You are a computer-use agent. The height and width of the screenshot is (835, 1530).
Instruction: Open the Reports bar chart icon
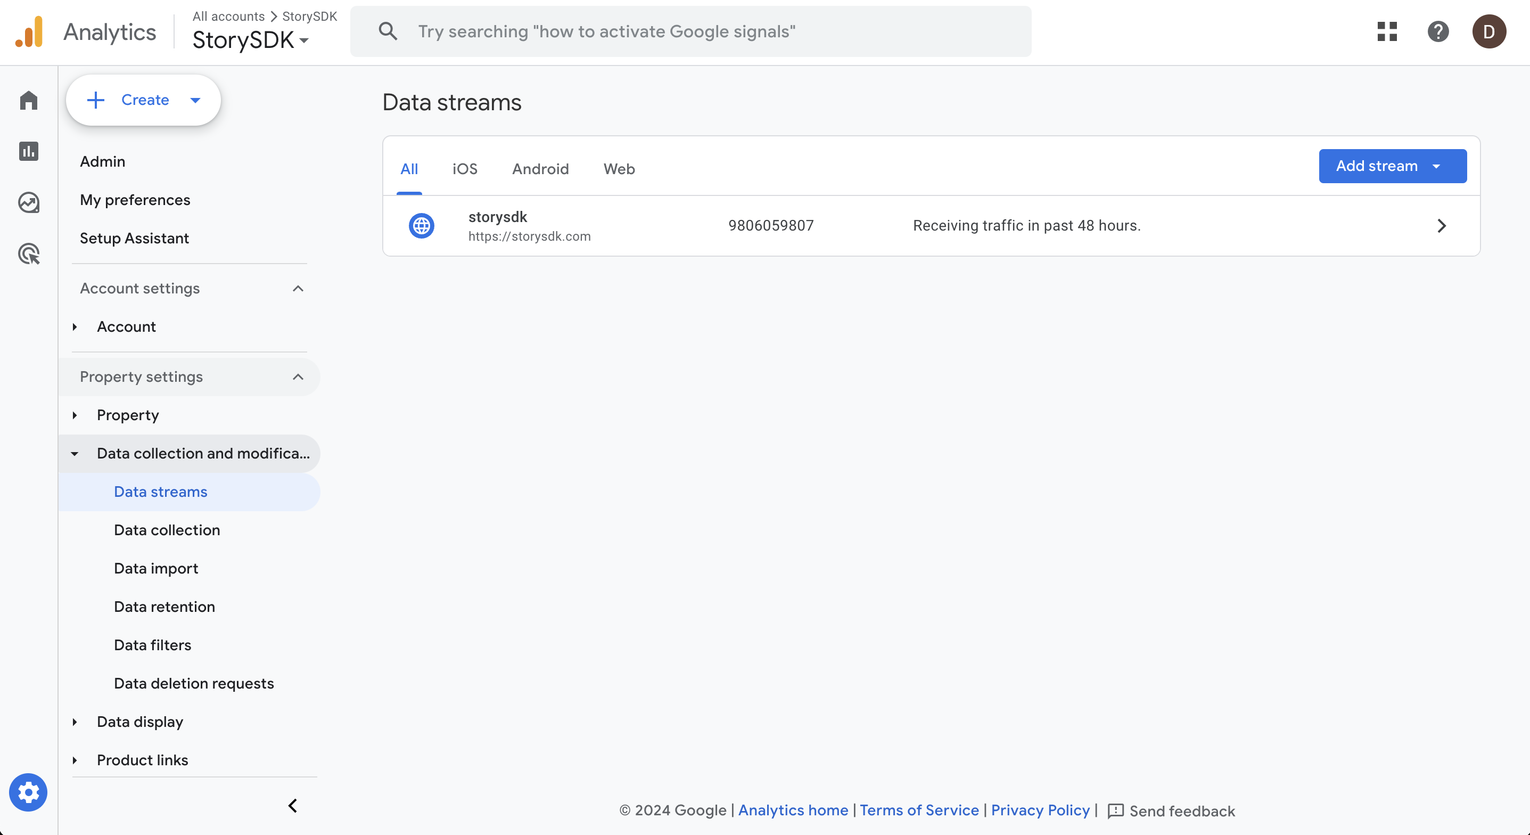tap(29, 151)
